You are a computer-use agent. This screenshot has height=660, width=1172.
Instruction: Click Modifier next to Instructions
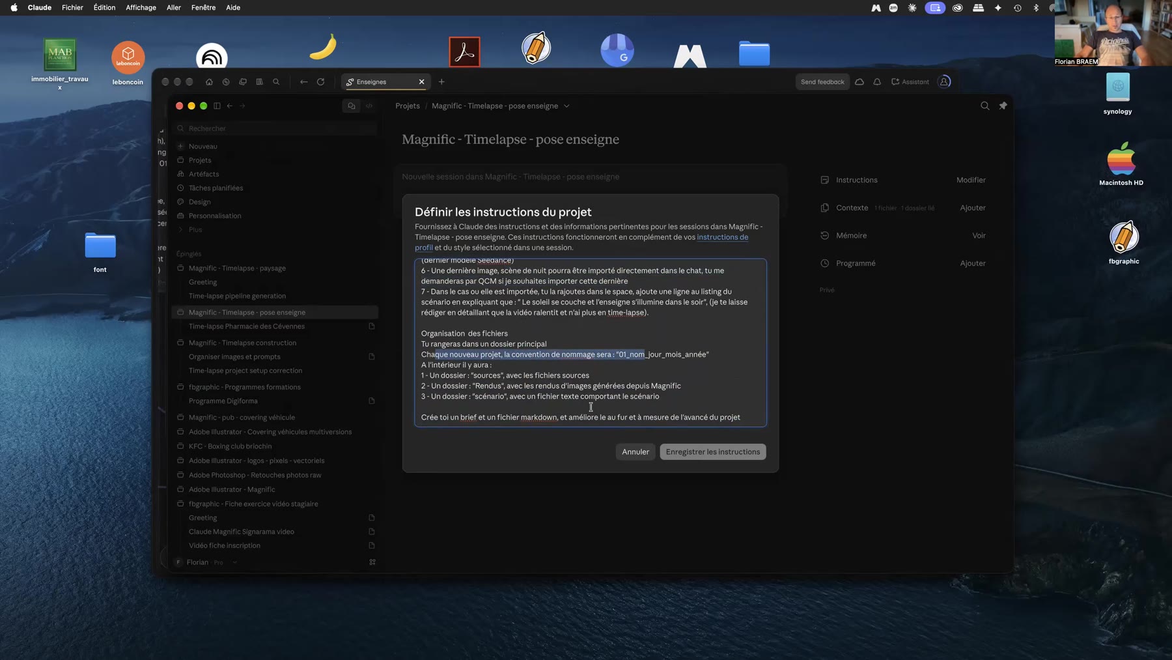971,180
